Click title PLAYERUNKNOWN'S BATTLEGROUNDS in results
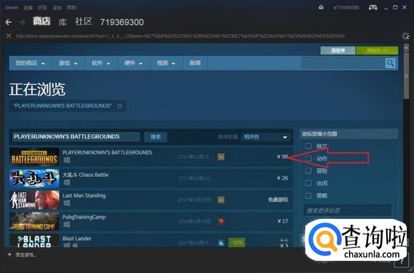The width and height of the screenshot is (414, 273). 107,153
